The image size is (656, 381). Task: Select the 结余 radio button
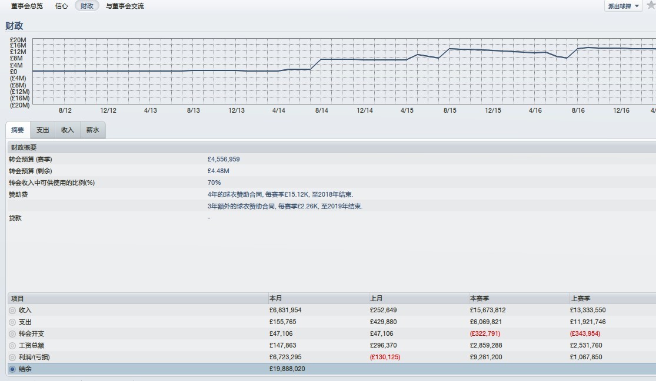click(12, 369)
